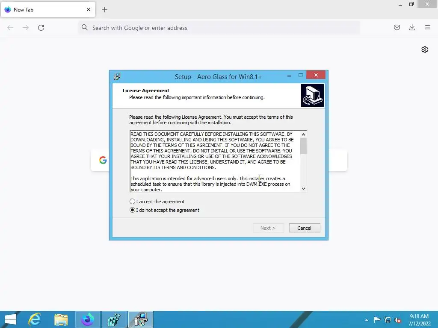Click the installer computer graphic in header
438x328 pixels.
(x=312, y=95)
